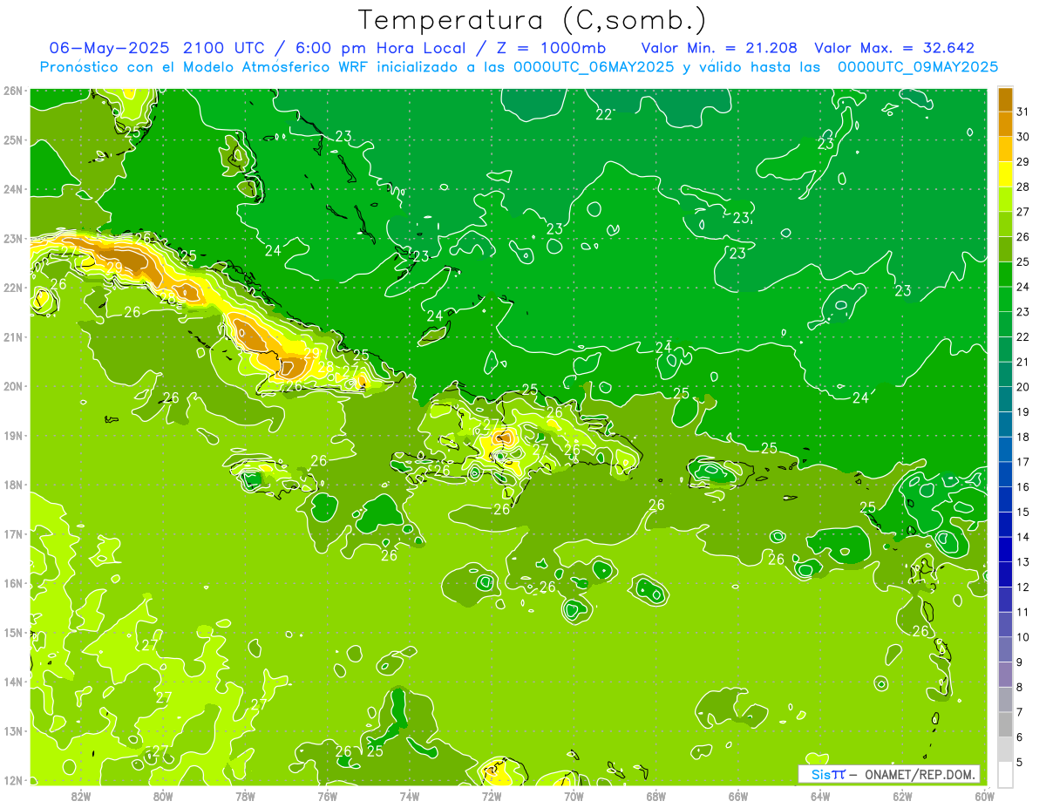Click the brown legend swatch above 31

(x=1005, y=99)
